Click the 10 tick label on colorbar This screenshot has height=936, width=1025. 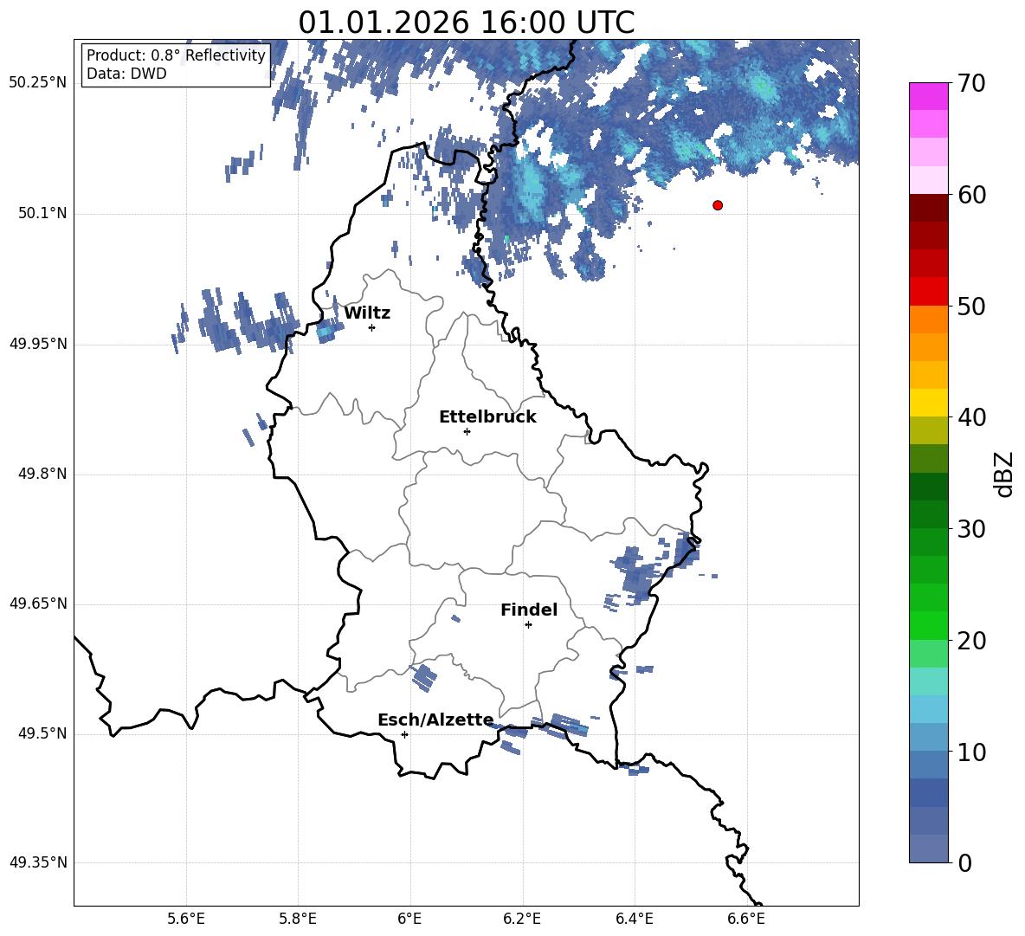pyautogui.click(x=971, y=752)
